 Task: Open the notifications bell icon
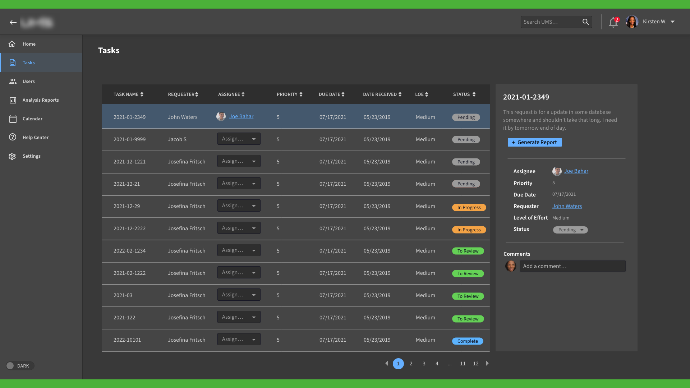click(613, 22)
